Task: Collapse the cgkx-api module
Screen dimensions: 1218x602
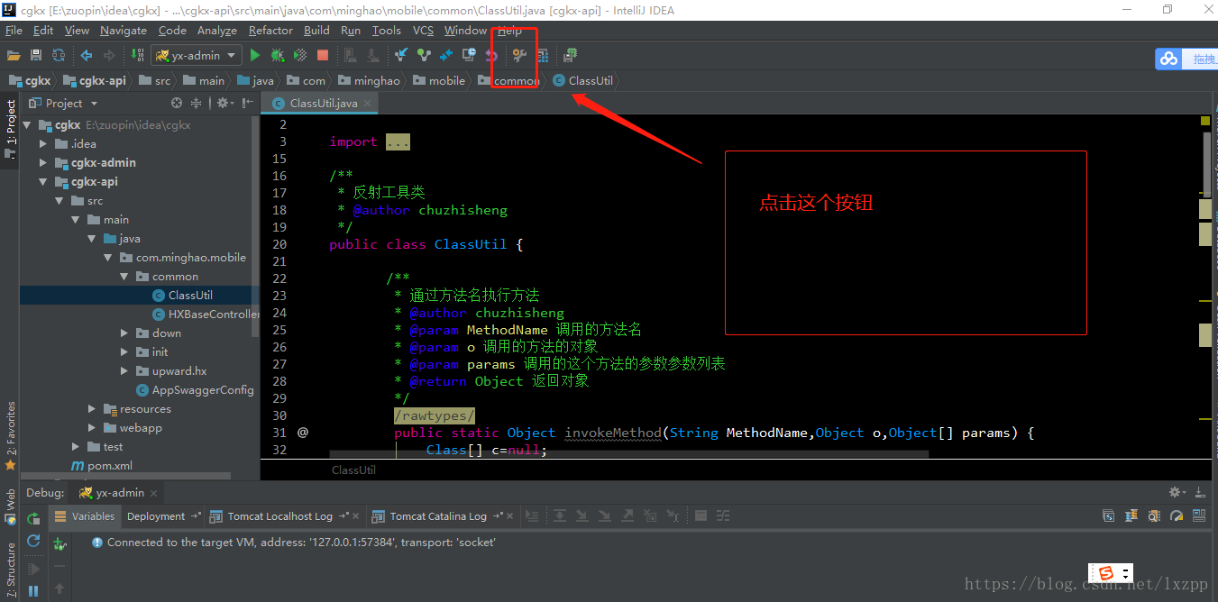Action: (x=43, y=182)
